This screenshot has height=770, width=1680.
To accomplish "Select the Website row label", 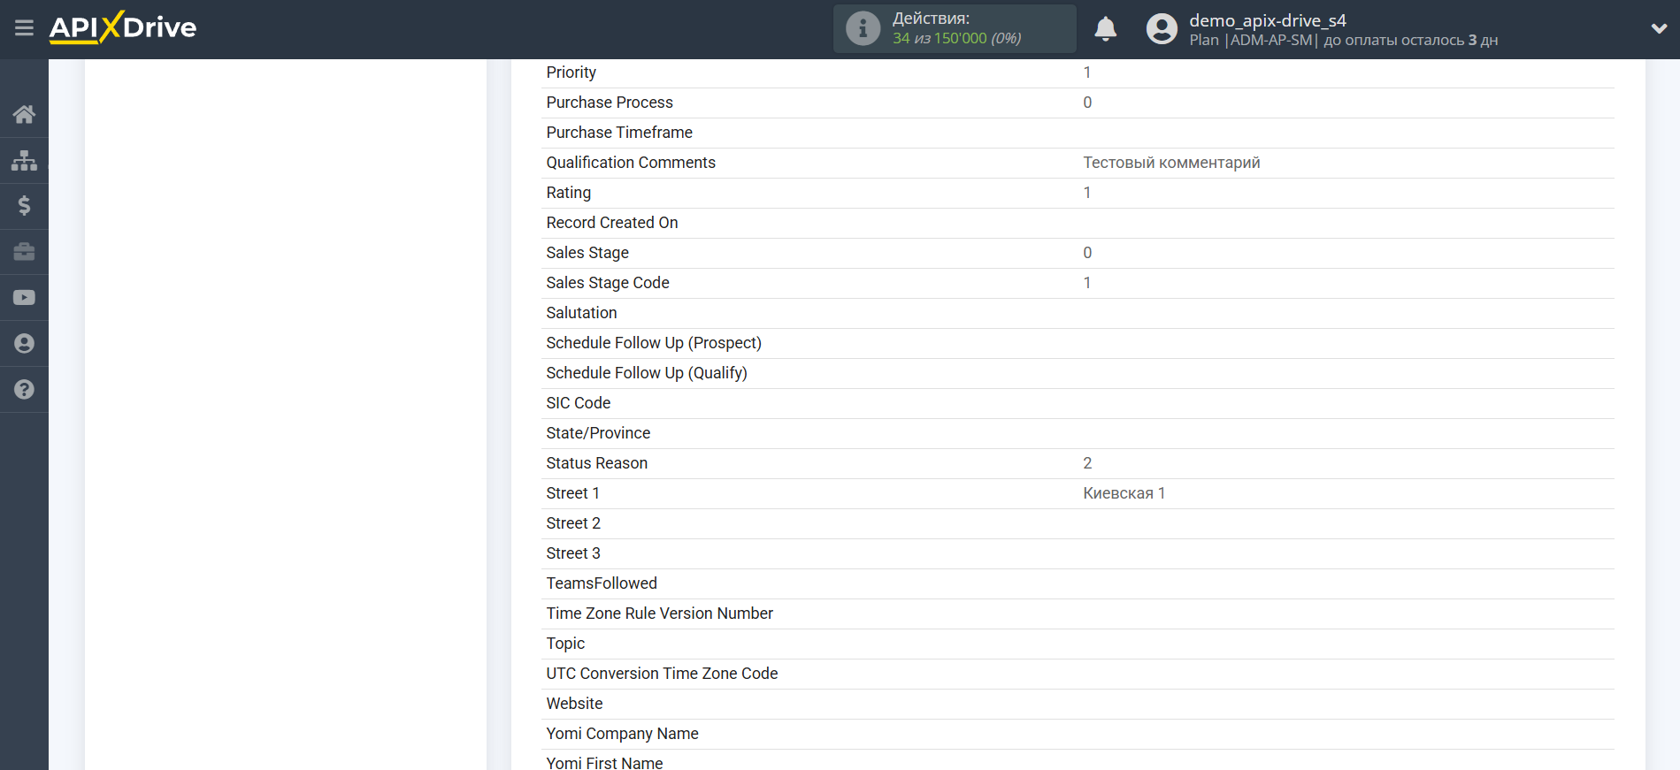I will [x=574, y=704].
